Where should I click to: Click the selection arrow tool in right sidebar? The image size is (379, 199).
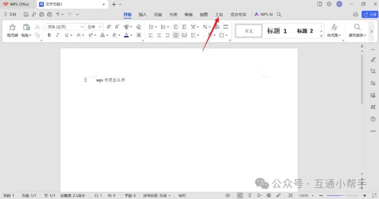pyautogui.click(x=373, y=71)
